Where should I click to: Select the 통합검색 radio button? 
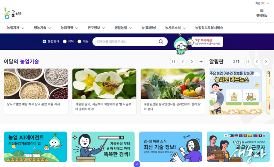[44, 41]
